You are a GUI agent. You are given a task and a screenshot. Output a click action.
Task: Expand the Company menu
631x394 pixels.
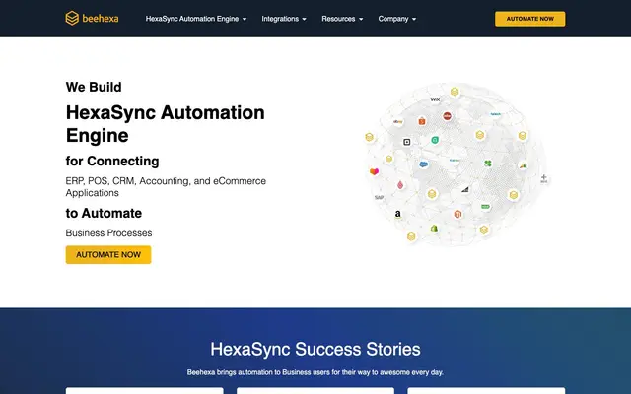396,19
